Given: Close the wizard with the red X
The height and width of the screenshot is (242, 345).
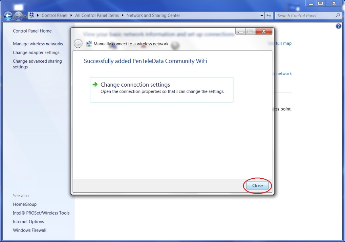Looking at the screenshot, I should click(264, 31).
